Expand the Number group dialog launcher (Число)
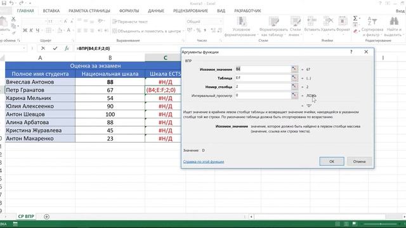 tap(221, 41)
